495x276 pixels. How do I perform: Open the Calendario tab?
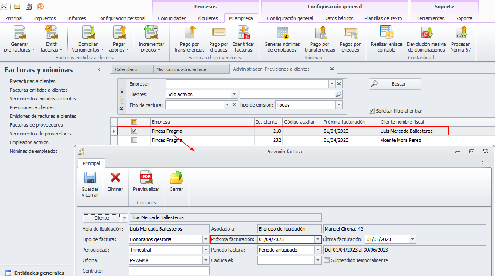click(x=126, y=69)
